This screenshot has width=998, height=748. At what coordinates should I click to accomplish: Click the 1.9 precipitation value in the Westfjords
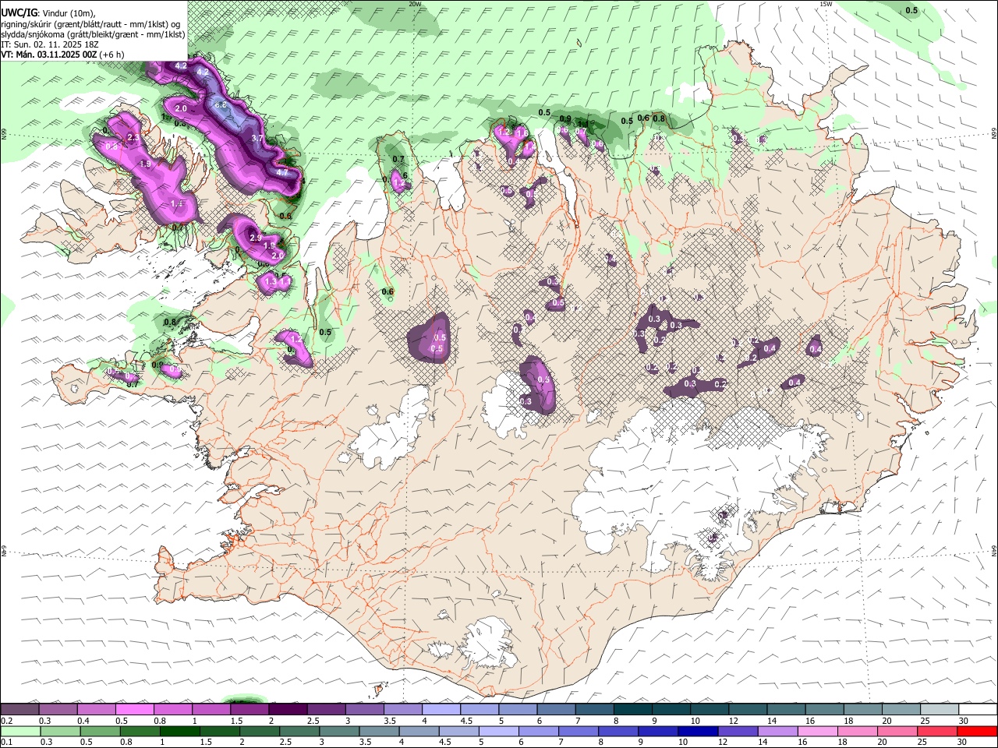click(145, 164)
